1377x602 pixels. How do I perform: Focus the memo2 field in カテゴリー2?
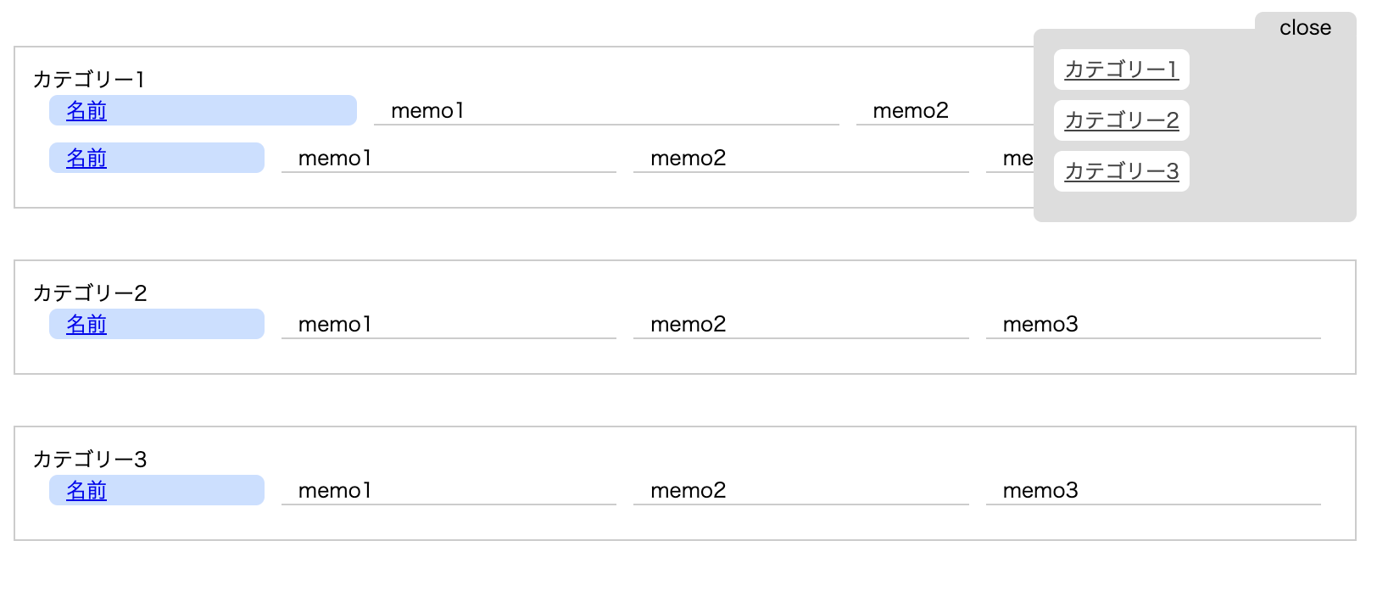click(800, 325)
